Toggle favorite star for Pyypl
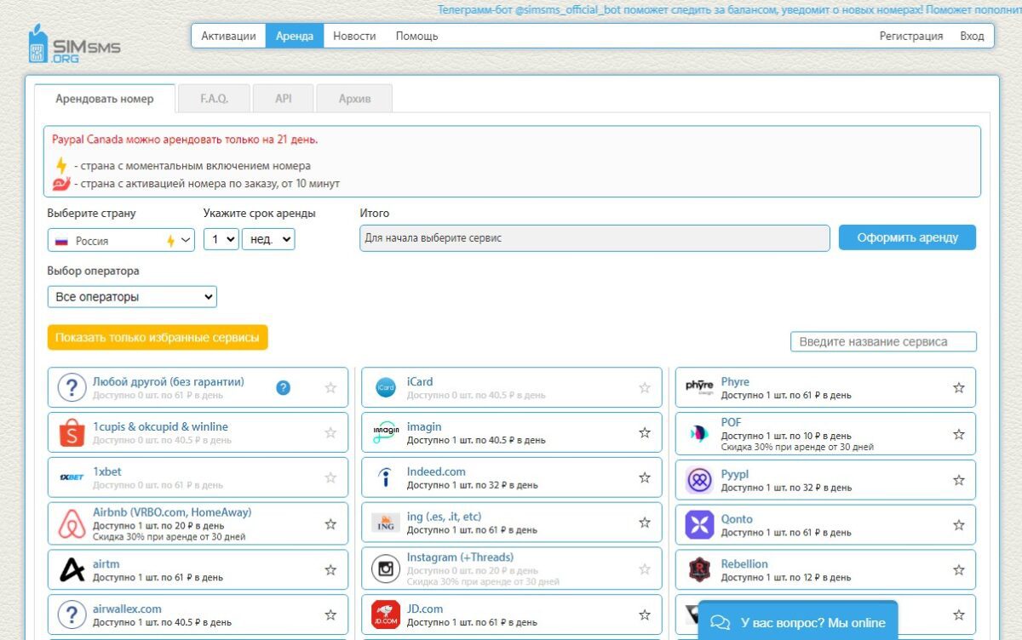Viewport: 1022px width, 640px height. pos(959,480)
